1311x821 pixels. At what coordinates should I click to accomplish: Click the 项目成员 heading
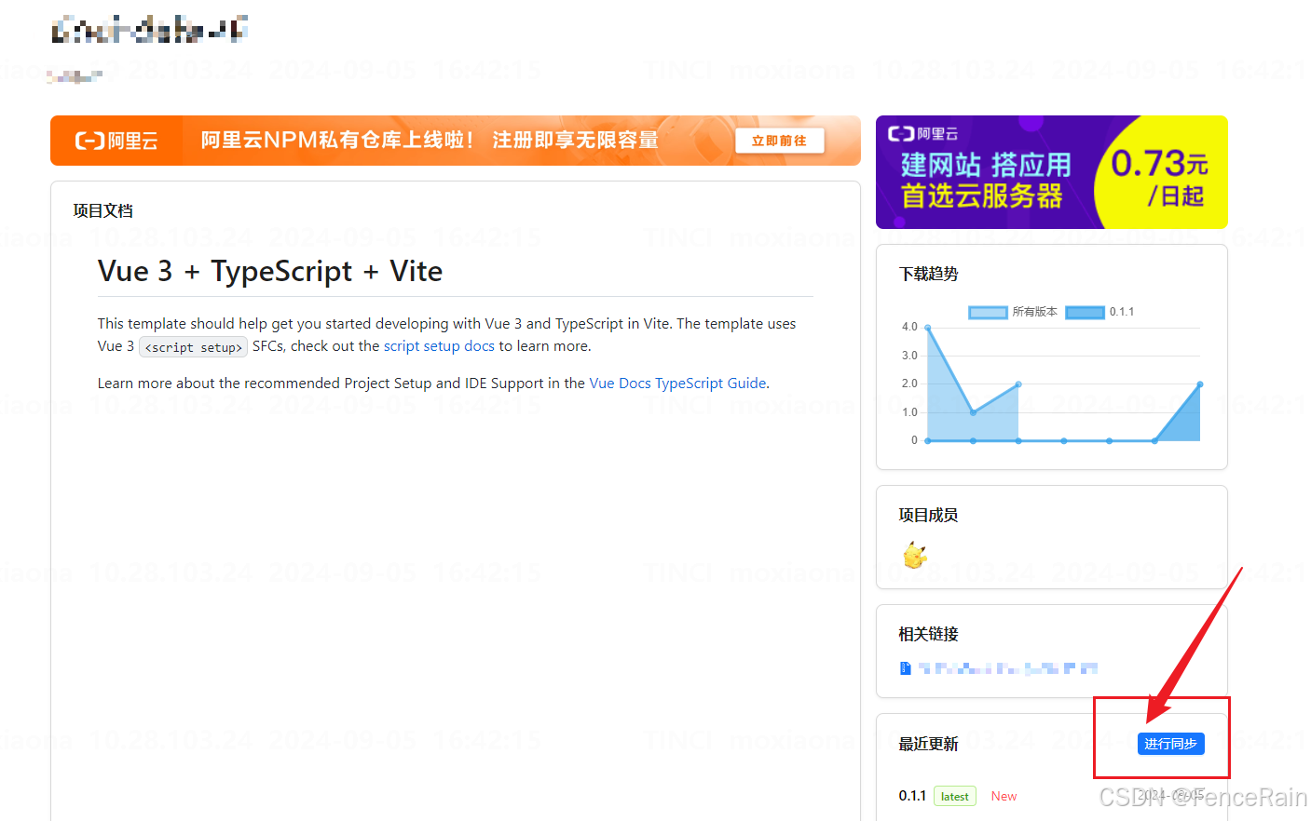(928, 515)
